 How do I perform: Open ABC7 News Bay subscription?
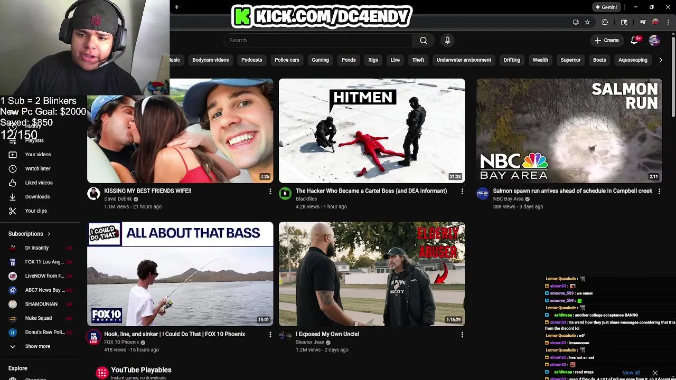[40, 290]
